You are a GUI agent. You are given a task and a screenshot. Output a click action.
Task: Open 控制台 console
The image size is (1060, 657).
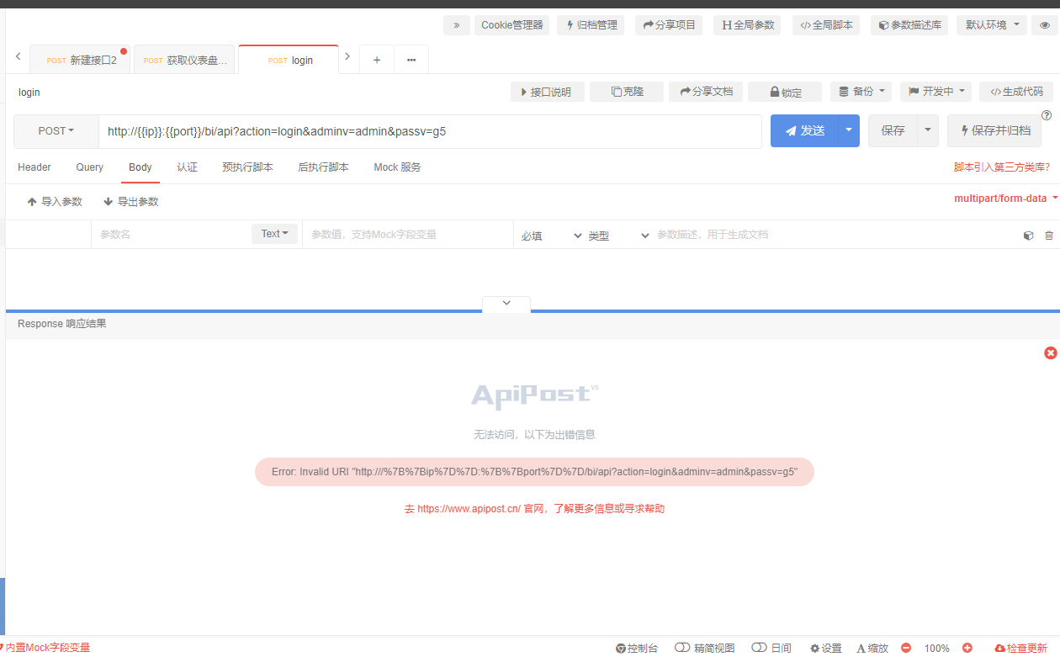(x=637, y=648)
